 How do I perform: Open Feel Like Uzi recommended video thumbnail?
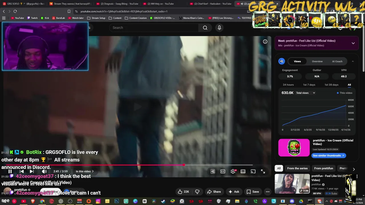[x=292, y=184]
